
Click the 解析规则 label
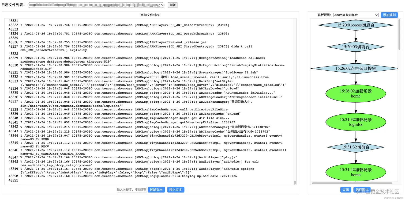324,15
